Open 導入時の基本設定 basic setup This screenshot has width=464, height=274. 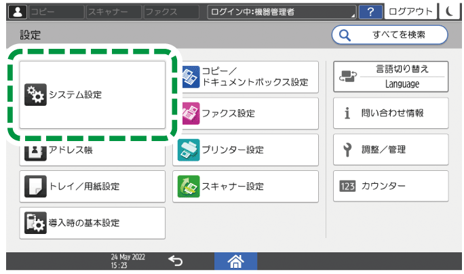(92, 223)
